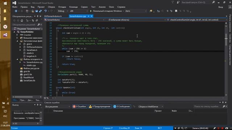
Task: Open a file with the toolbar folder icon
Action: 33,11
